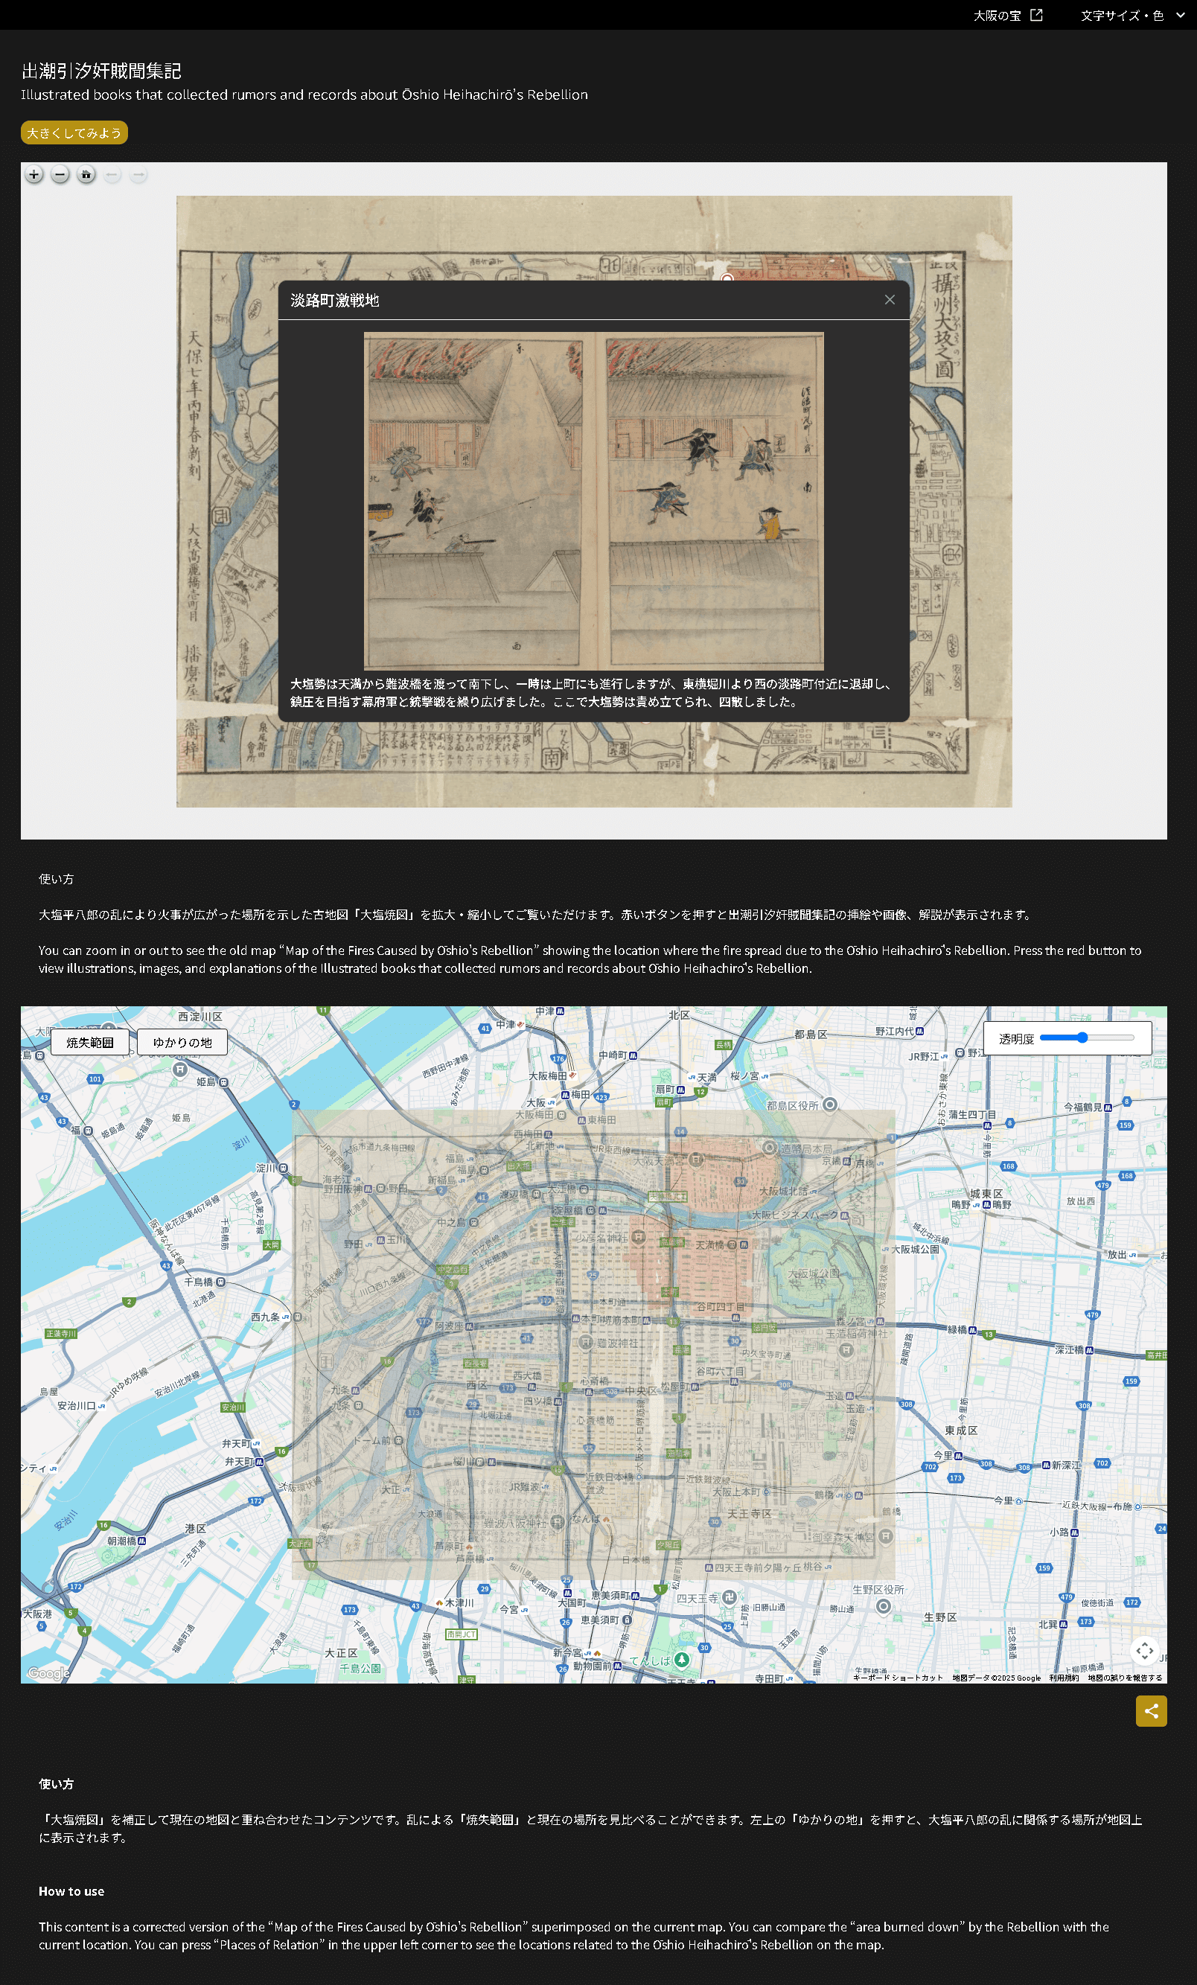
Task: Click the 大阪港 label on the map
Action: [37, 1614]
